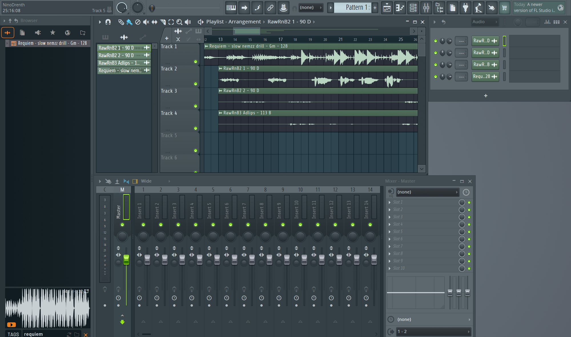Screen dimensions: 571x337
Task: Switch to the speaker tab in Browser
Action: click(38, 33)
